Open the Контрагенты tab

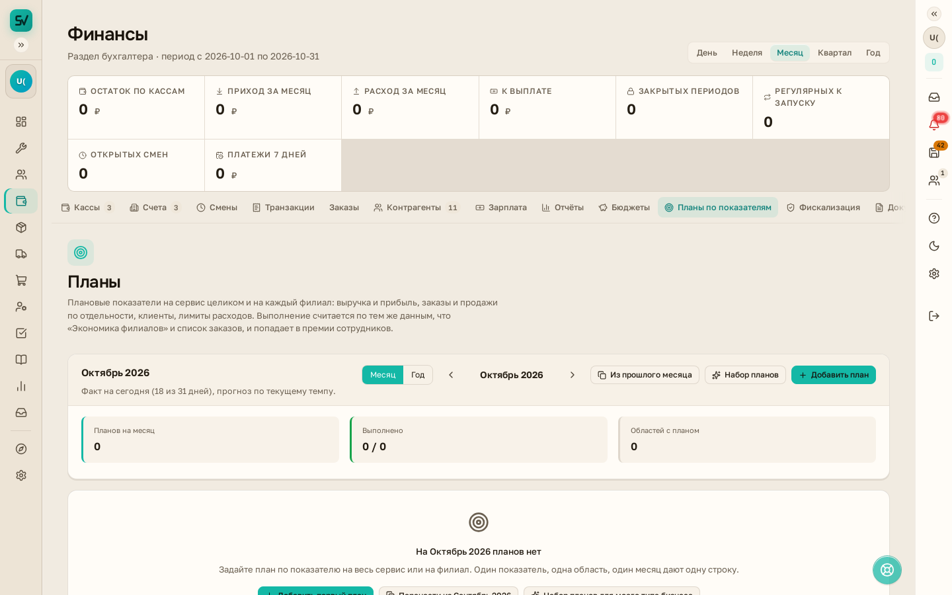416,208
